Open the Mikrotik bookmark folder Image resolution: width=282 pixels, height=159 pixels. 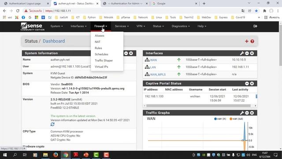(106, 18)
